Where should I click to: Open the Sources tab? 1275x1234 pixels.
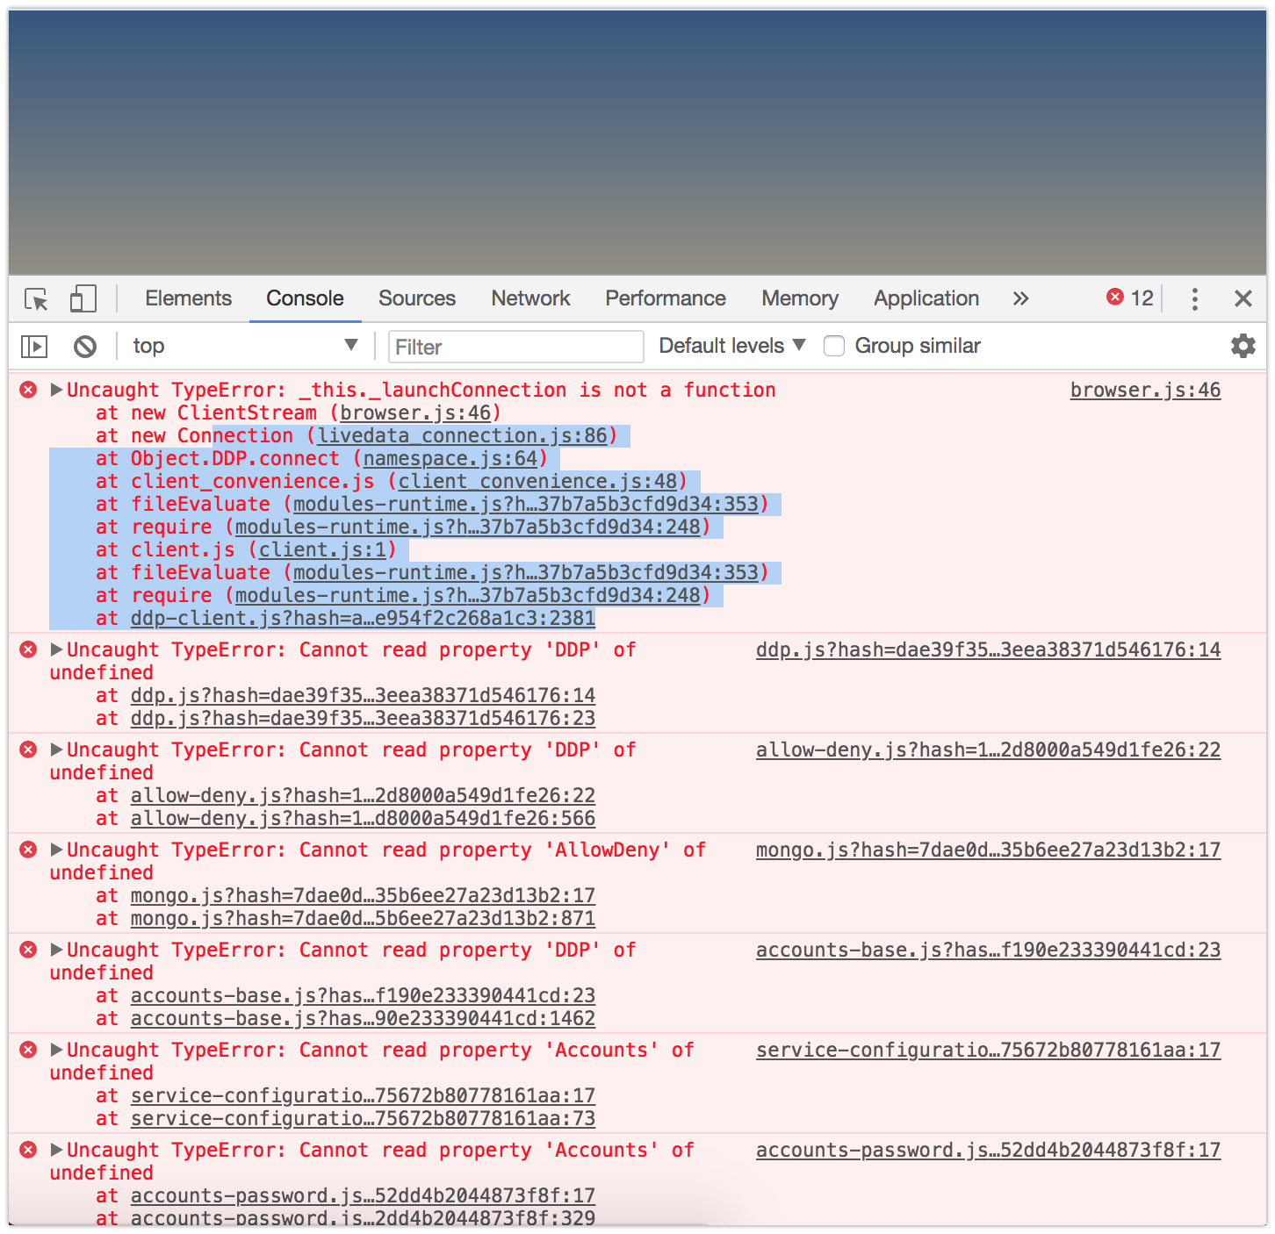pyautogui.click(x=417, y=298)
